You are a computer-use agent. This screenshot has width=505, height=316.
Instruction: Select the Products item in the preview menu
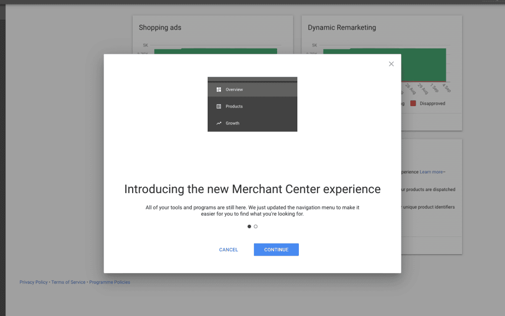252,106
